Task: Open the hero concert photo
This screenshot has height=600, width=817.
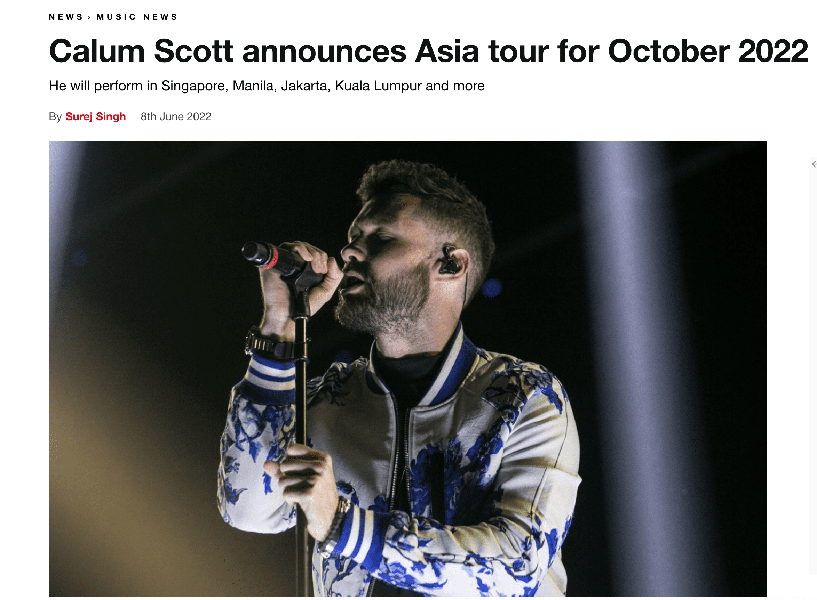Action: [407, 368]
